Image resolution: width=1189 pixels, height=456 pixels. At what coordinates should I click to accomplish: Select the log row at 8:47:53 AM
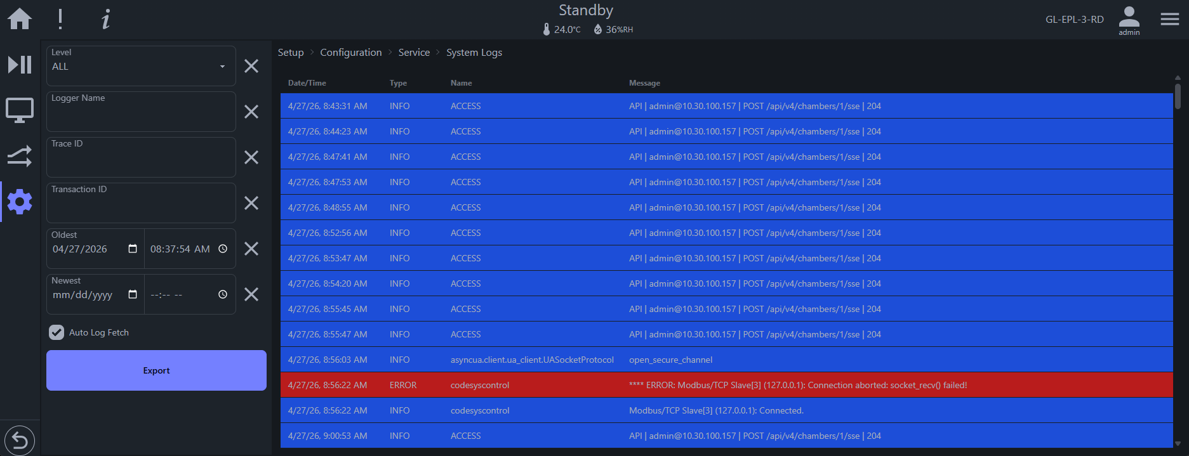pos(727,182)
